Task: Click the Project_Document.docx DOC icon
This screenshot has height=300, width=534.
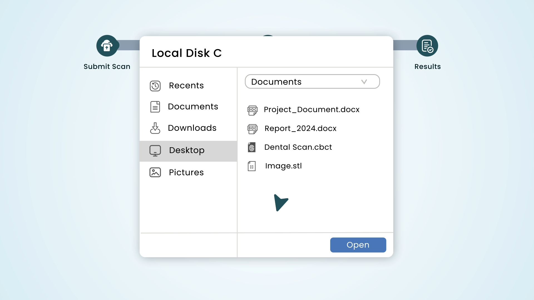Action: [x=253, y=110]
